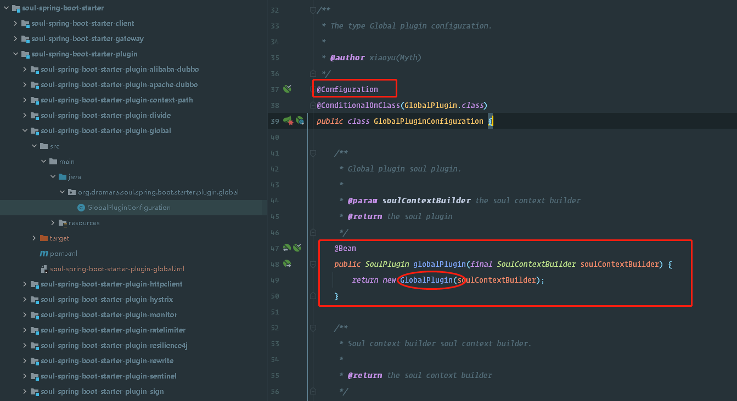Expand the target folder chevron
This screenshot has width=737, height=401.
click(x=34, y=238)
